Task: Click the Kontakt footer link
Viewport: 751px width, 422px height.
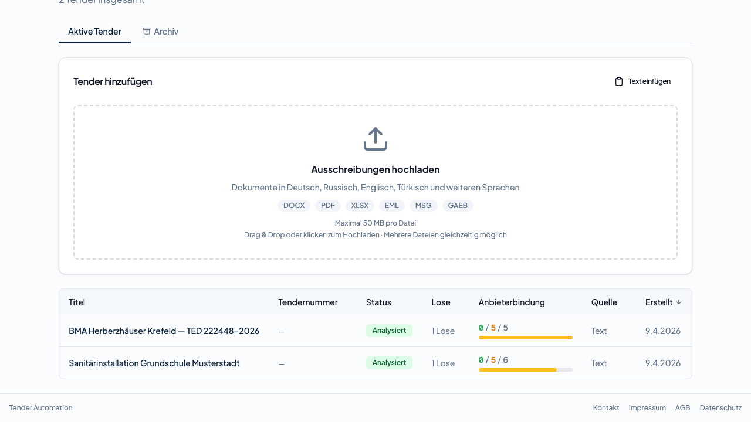Action: [x=606, y=407]
